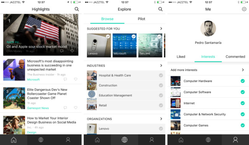The height and width of the screenshot is (145, 249).
Task: Like the Elite Dangerous Planet Coaster article
Action: click(x=75, y=108)
